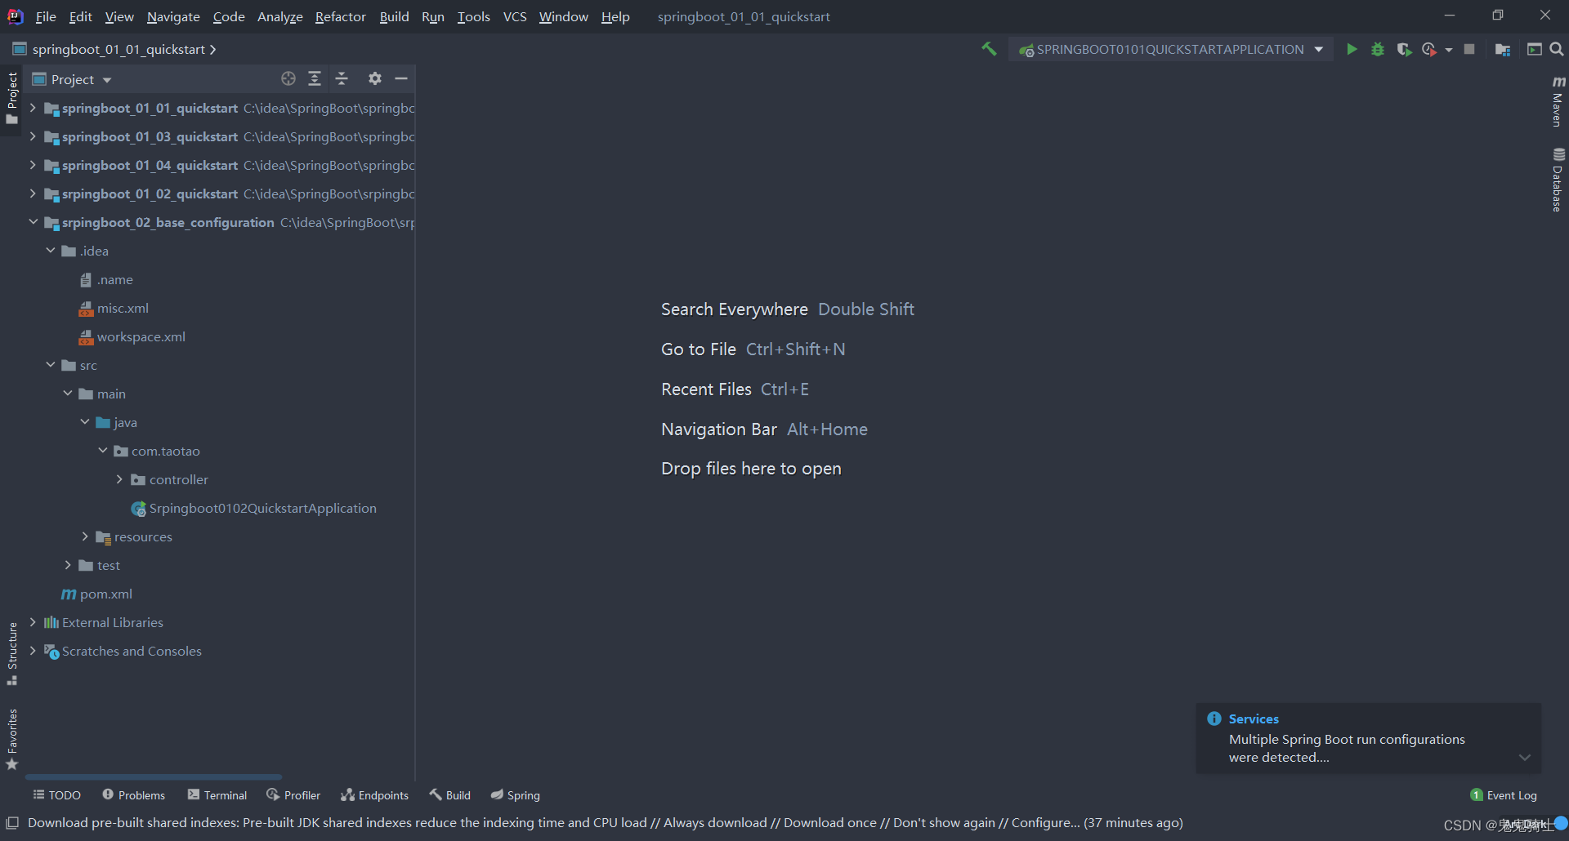Open Project view selector dropdown
This screenshot has height=841, width=1569.
[72, 79]
